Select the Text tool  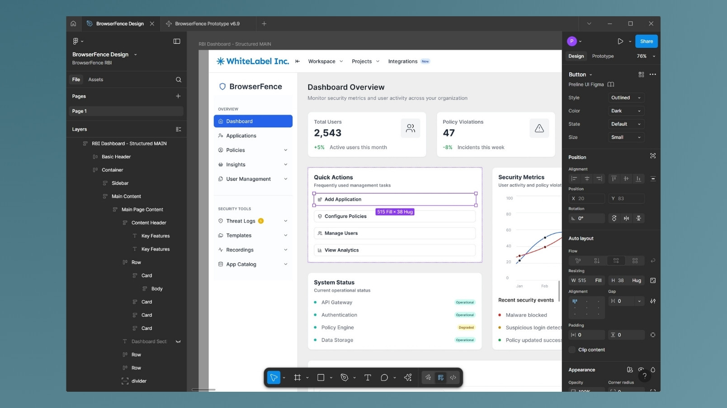coord(368,377)
